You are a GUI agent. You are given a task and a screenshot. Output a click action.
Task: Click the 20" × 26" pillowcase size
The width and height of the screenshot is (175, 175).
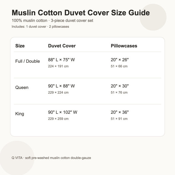click(x=120, y=60)
